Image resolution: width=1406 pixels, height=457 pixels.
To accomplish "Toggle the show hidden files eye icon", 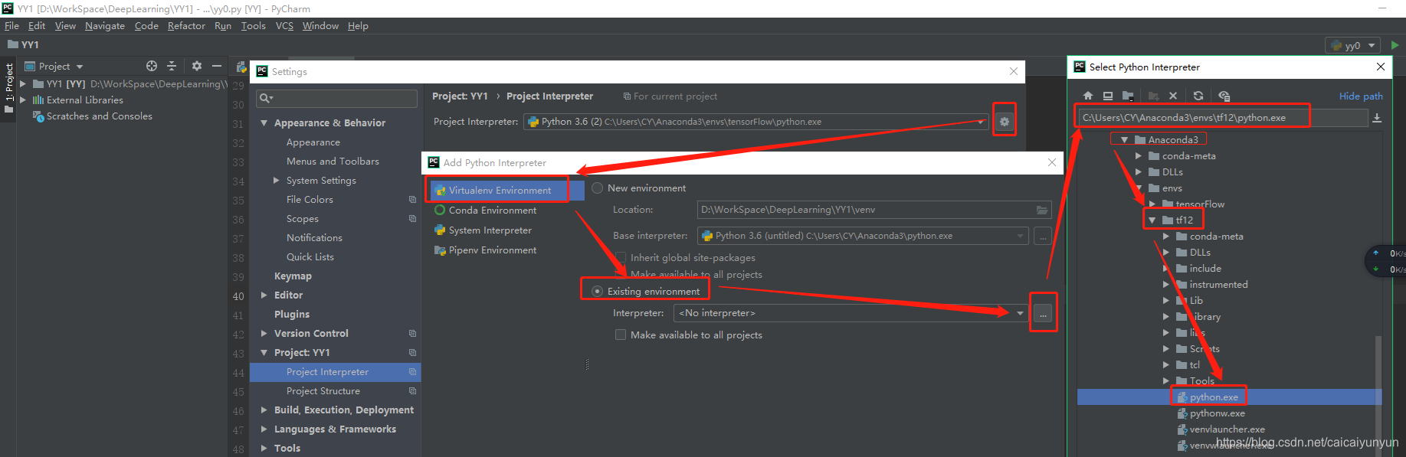I will [x=1224, y=96].
